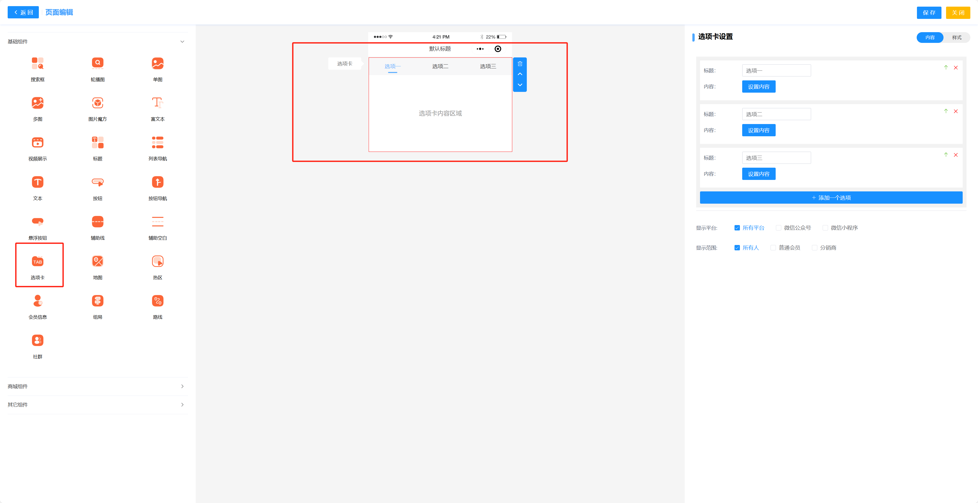This screenshot has width=978, height=503.
Task: Add the 富文本 rich text component
Action: (158, 103)
